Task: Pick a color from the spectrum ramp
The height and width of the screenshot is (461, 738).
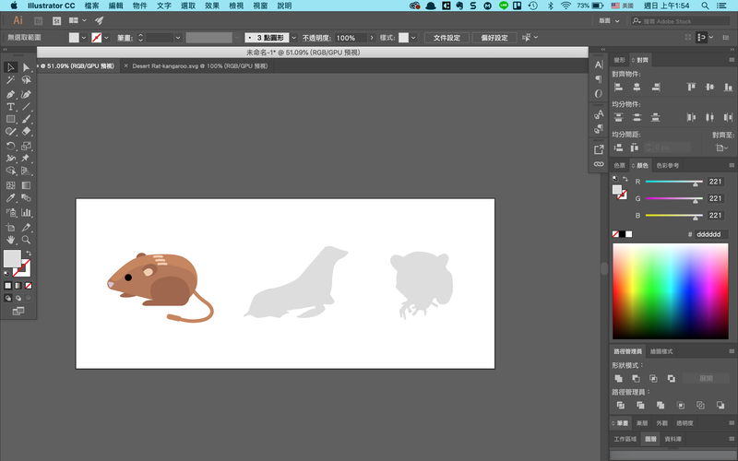Action: (x=669, y=290)
